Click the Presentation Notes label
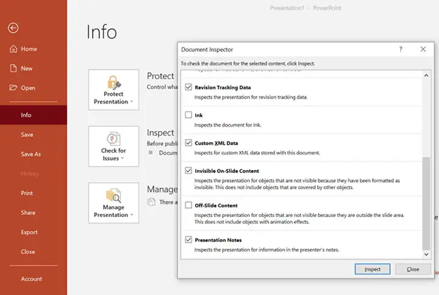The image size is (439, 295). (x=218, y=240)
